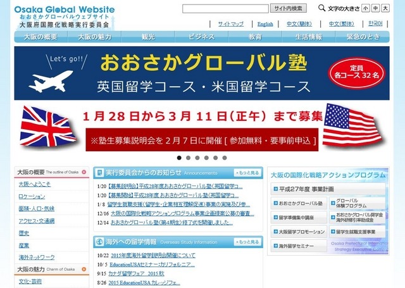This screenshot has height=288, width=405.
Task: Click 大阪留学プロモーション button
Action: tap(299, 232)
